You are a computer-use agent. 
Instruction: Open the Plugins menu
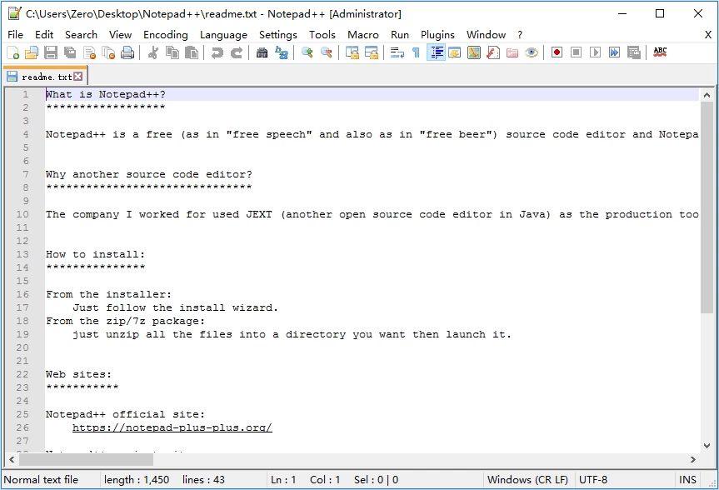coord(437,34)
